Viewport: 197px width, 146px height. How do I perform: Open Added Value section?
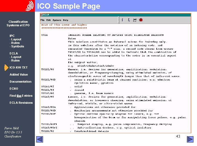pos(19,74)
